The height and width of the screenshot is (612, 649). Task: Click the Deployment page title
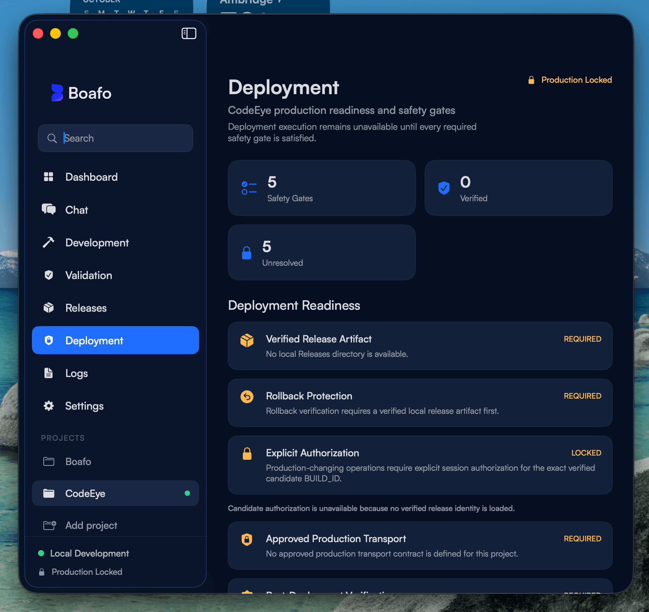[x=283, y=88]
